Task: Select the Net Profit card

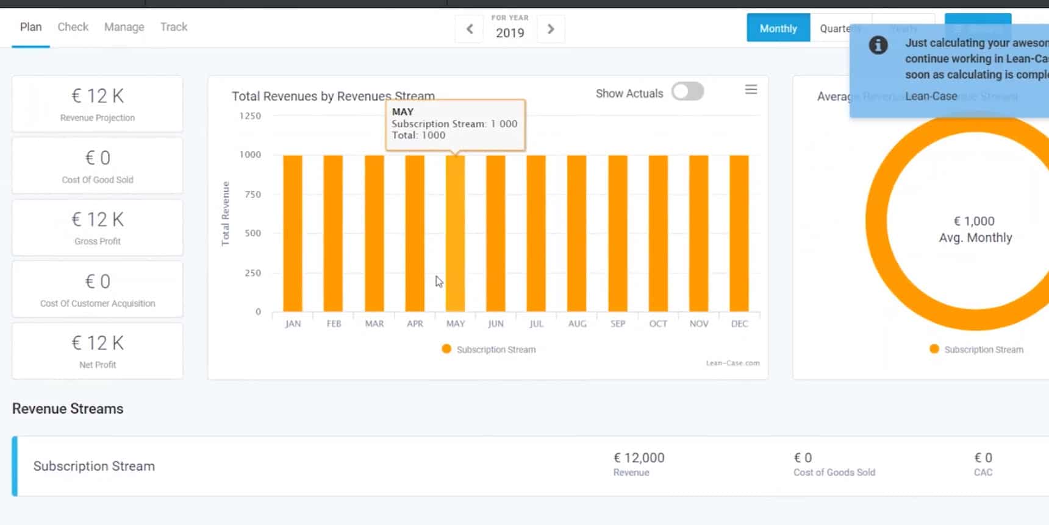Action: click(98, 351)
